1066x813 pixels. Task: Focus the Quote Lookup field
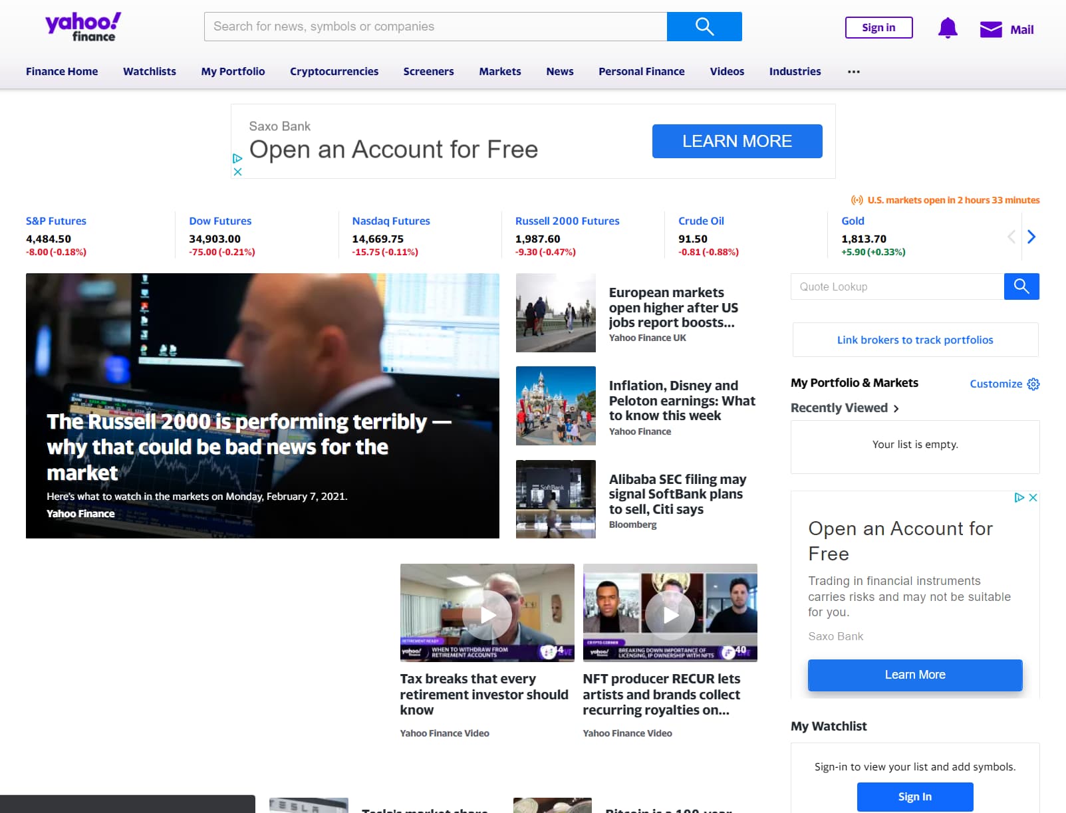pos(897,287)
